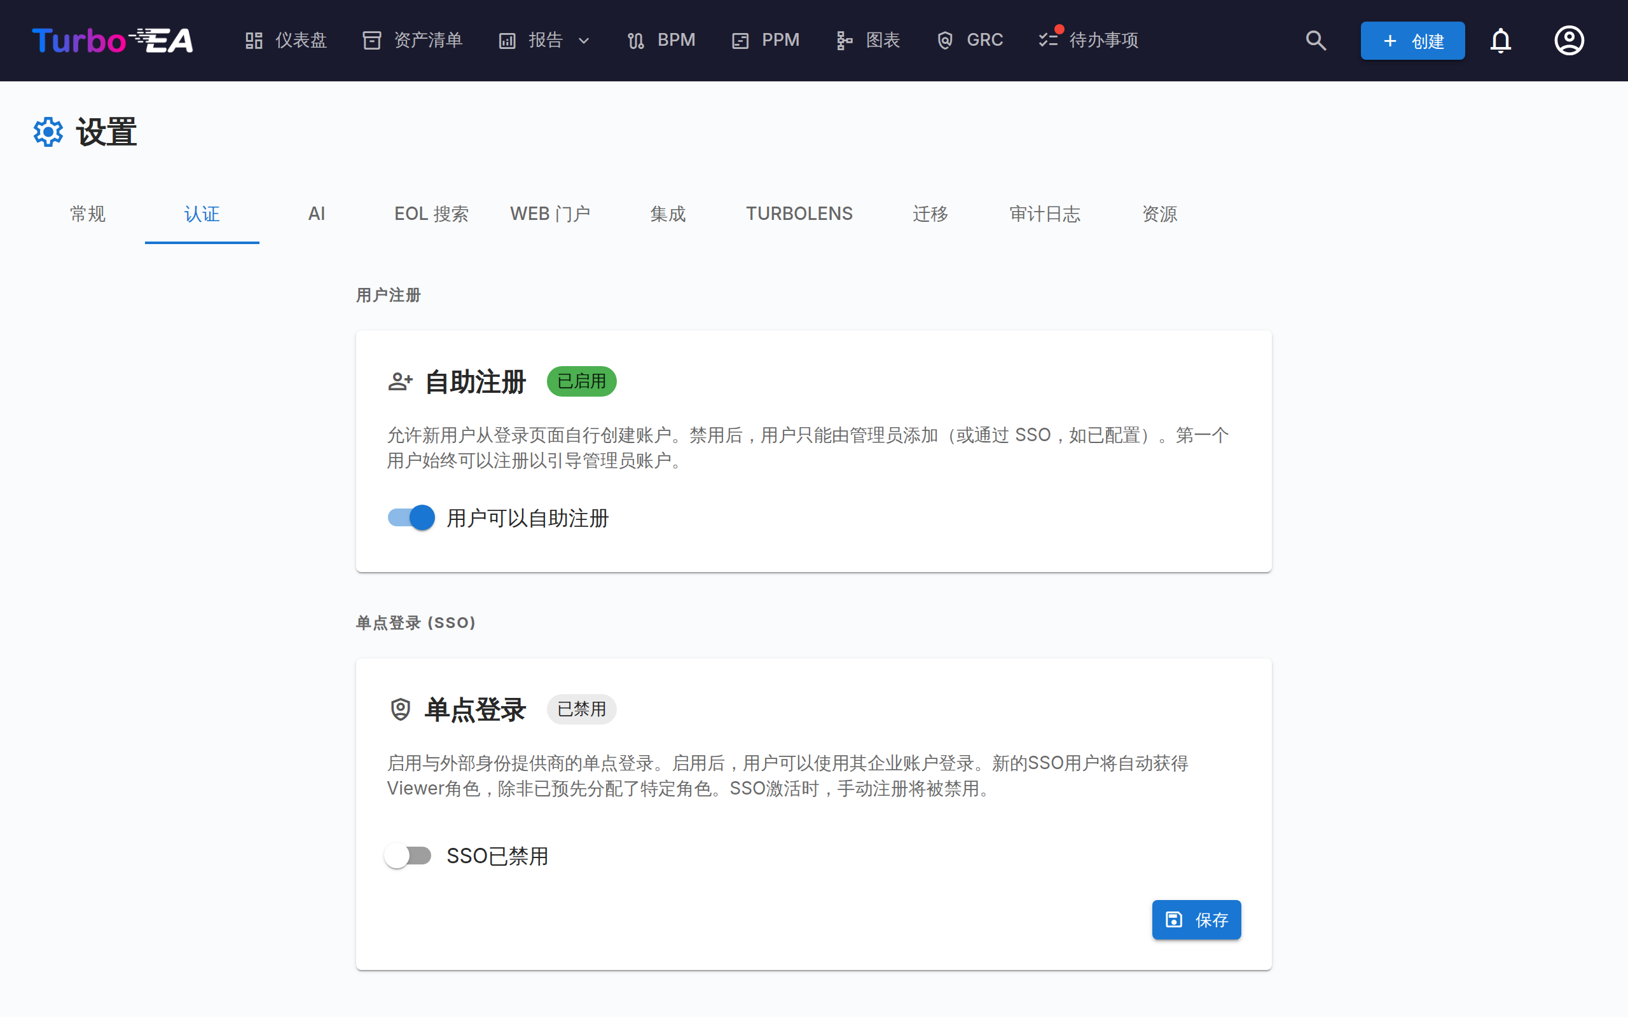The height and width of the screenshot is (1017, 1628).
Task: Click the 保存 button
Action: (1196, 920)
